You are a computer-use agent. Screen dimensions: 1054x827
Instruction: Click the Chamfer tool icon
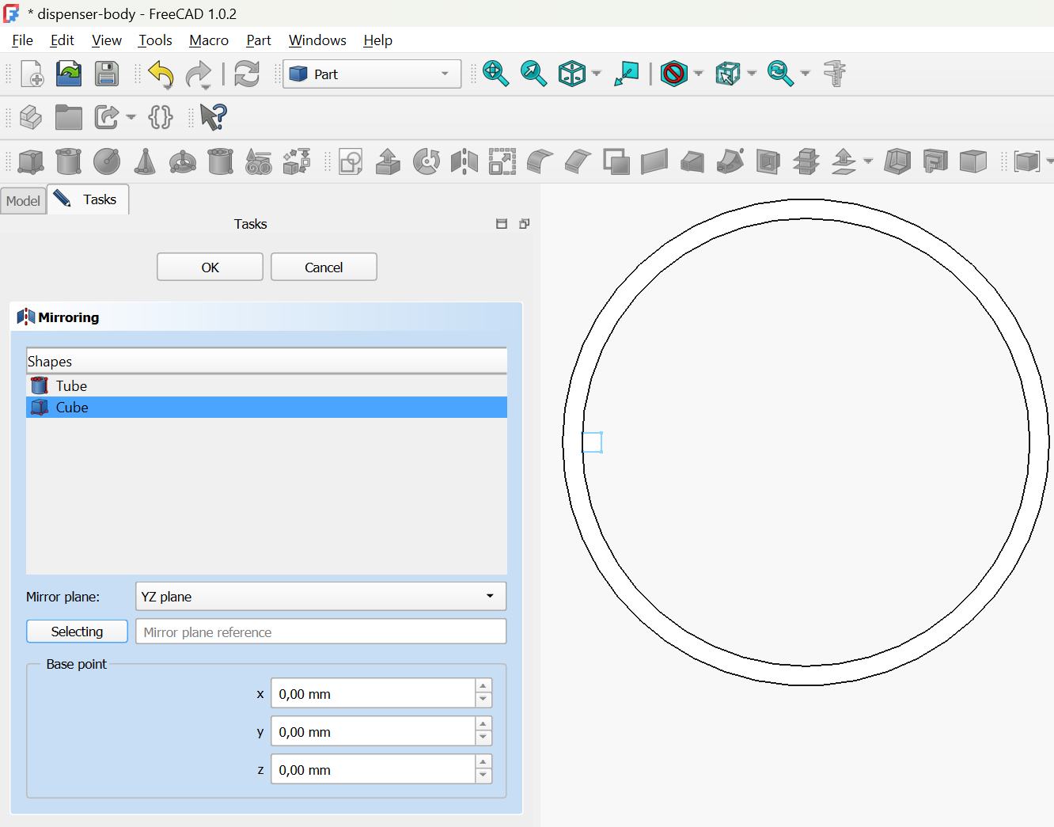point(578,161)
